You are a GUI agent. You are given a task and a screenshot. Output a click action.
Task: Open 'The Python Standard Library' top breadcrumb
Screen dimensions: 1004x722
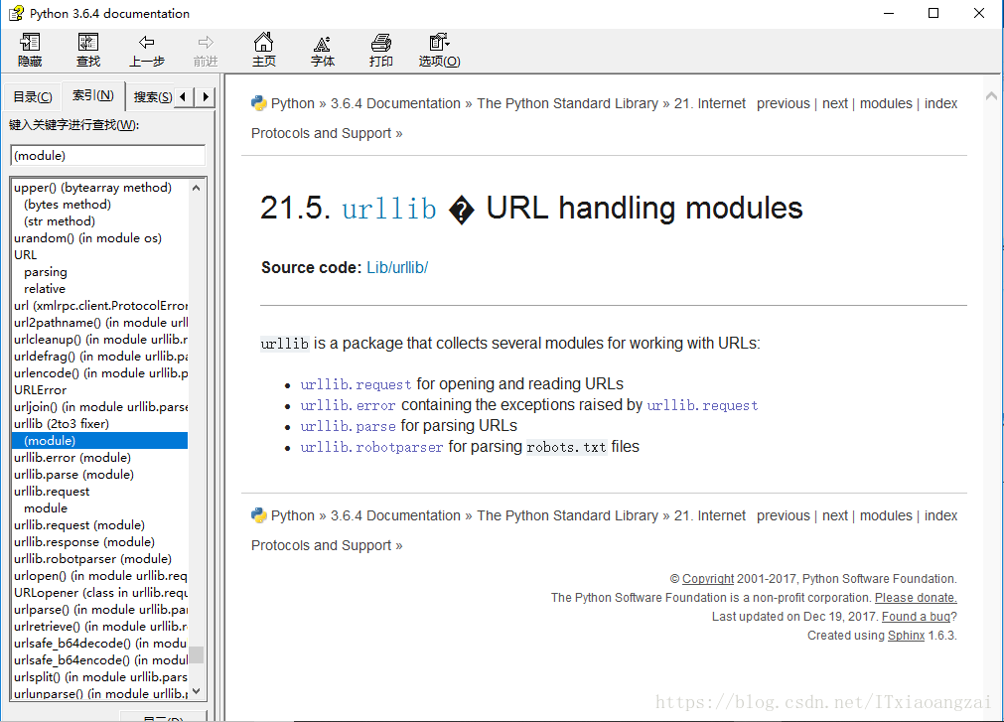567,103
